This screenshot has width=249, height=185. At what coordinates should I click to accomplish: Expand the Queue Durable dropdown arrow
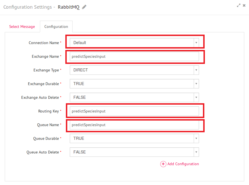point(196,138)
